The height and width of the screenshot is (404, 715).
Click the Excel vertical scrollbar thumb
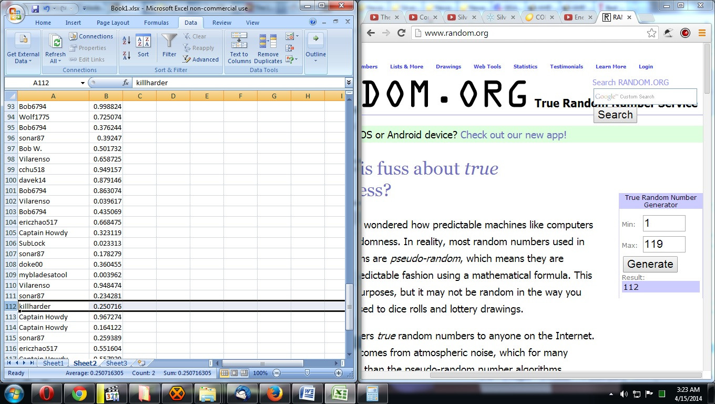pos(349,307)
